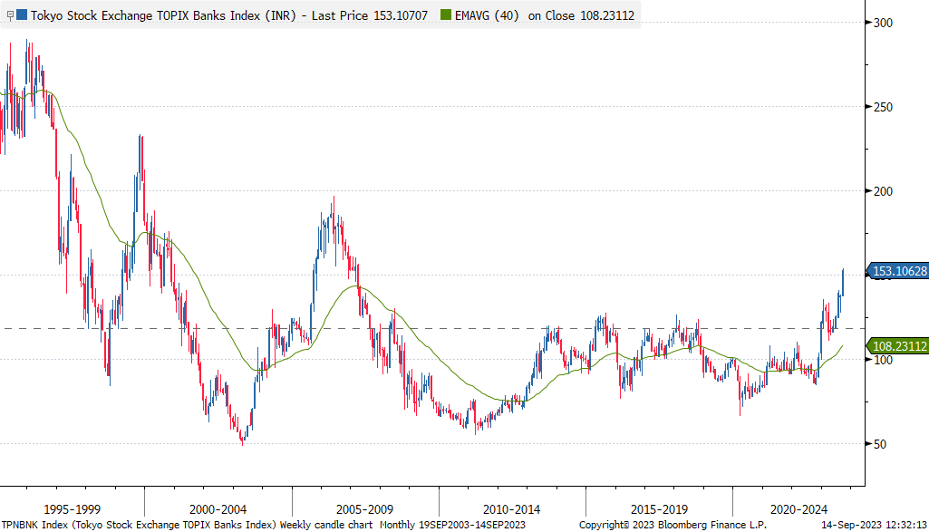Click the 2005-2009 time axis label
The height and width of the screenshot is (532, 929).
(x=364, y=509)
